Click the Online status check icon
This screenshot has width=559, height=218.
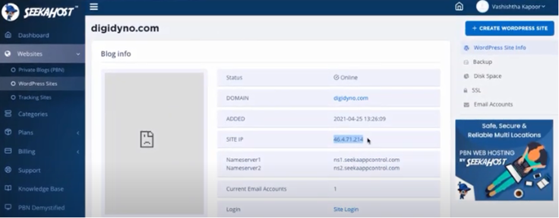click(336, 78)
